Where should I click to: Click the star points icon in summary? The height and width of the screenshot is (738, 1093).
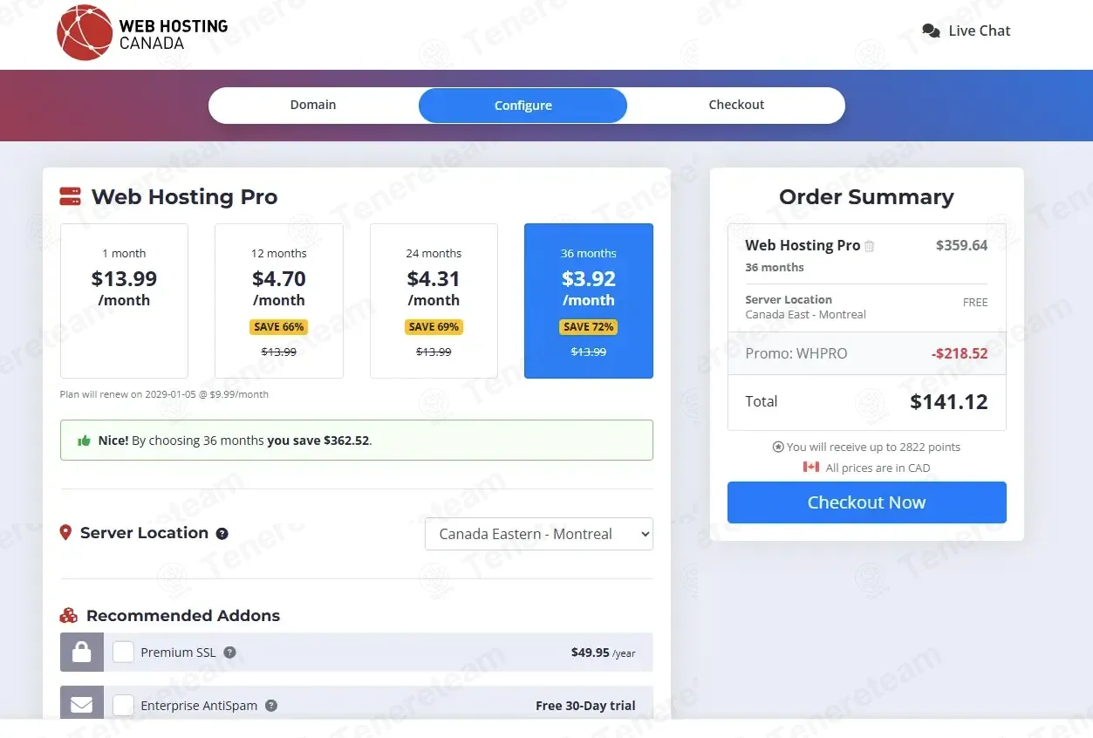[x=778, y=447]
